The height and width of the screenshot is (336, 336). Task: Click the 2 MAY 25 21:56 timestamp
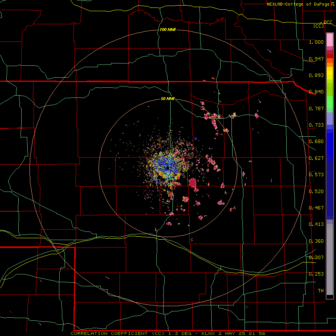pos(242,333)
